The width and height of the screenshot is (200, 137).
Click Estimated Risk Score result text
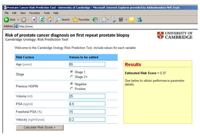[145, 73]
